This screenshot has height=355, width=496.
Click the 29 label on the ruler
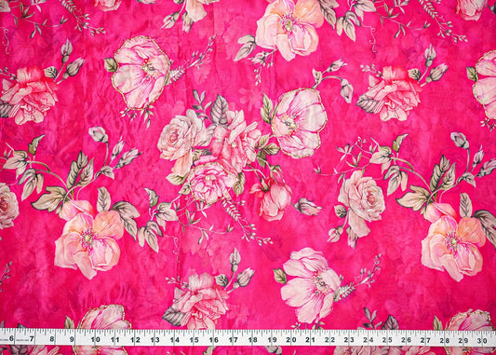pyautogui.click(x=464, y=341)
